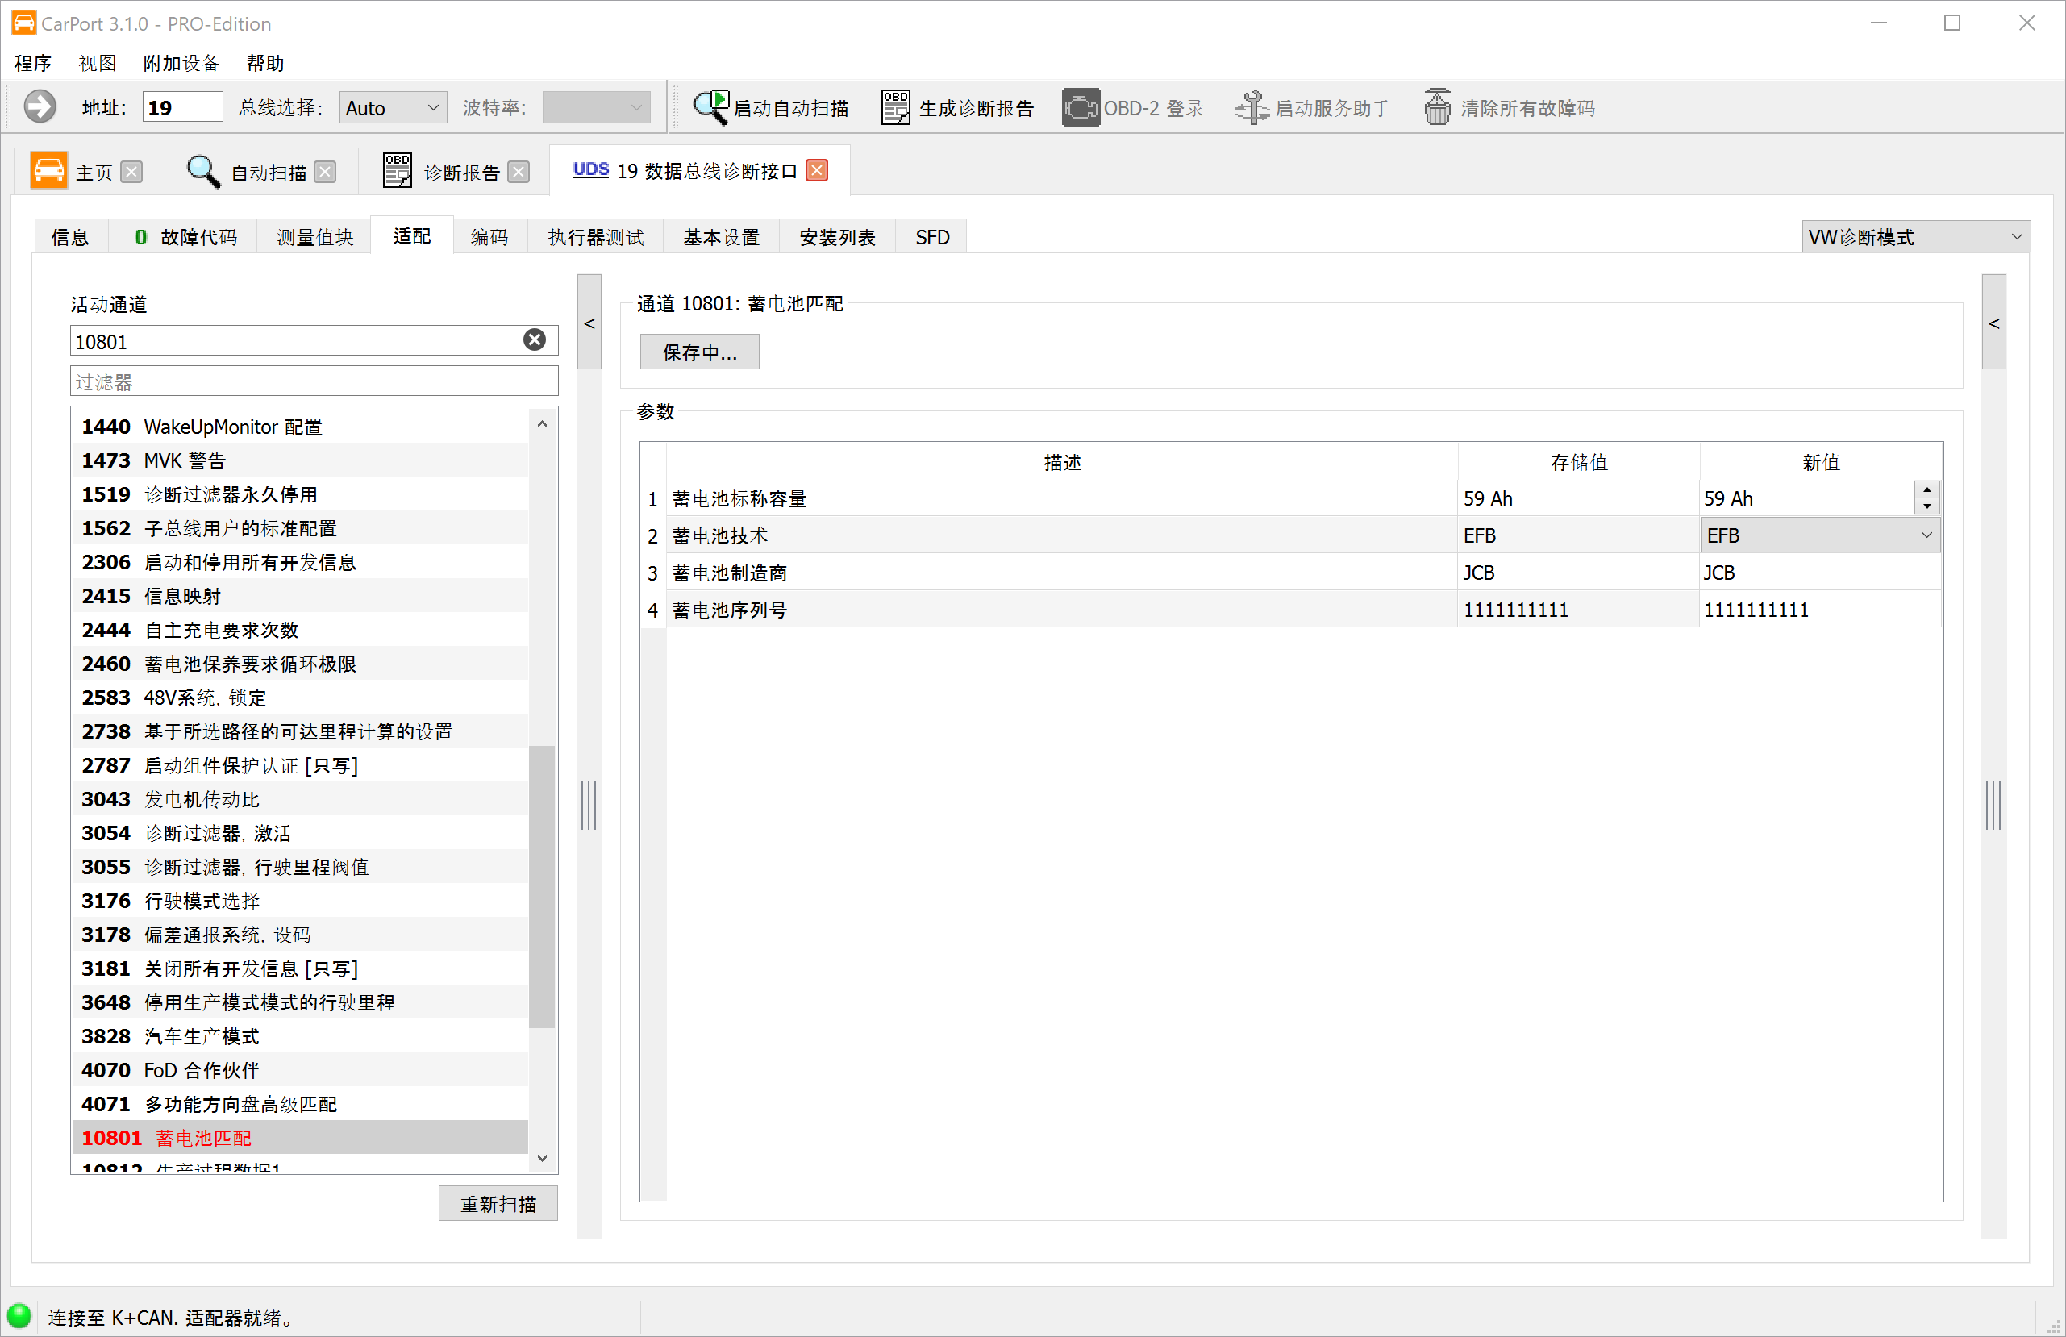Expand the battery technology EFB dropdown
The width and height of the screenshot is (2066, 1337).
[1926, 535]
